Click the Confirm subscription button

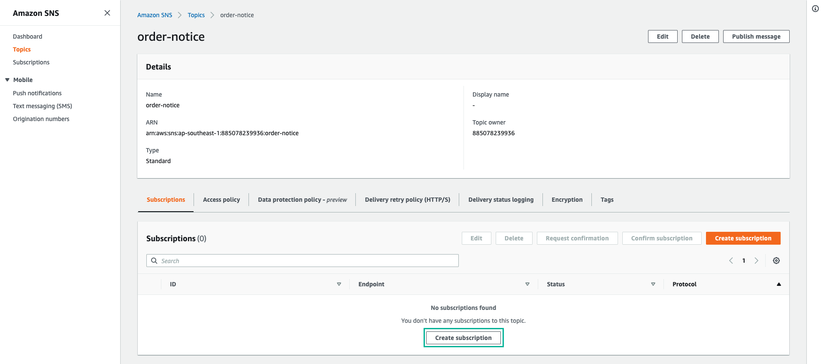(x=662, y=238)
